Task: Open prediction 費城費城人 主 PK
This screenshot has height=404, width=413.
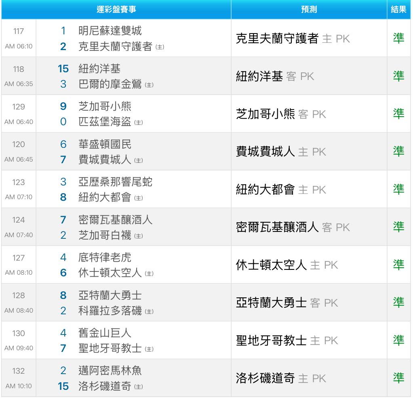Action: (x=281, y=151)
